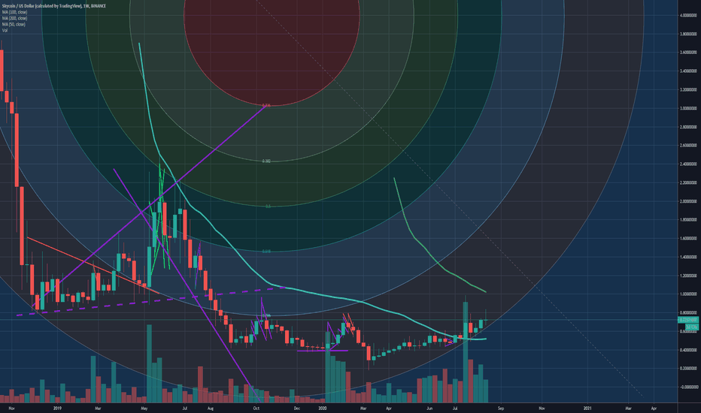Click the Sep label on time axis
Screen dimensions: 701x413
501,408
